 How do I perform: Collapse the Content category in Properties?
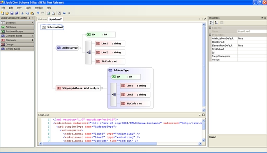[x=210, y=28]
